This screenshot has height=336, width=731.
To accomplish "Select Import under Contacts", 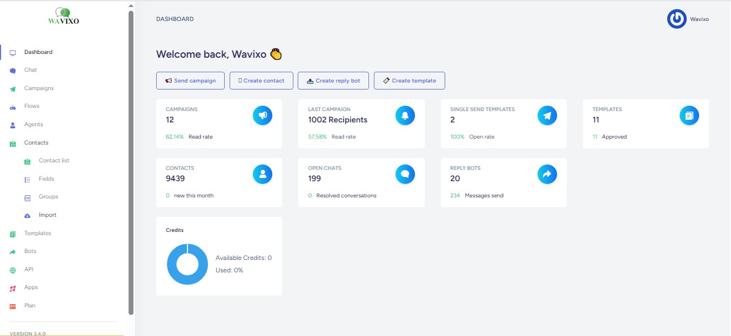I will click(x=48, y=215).
